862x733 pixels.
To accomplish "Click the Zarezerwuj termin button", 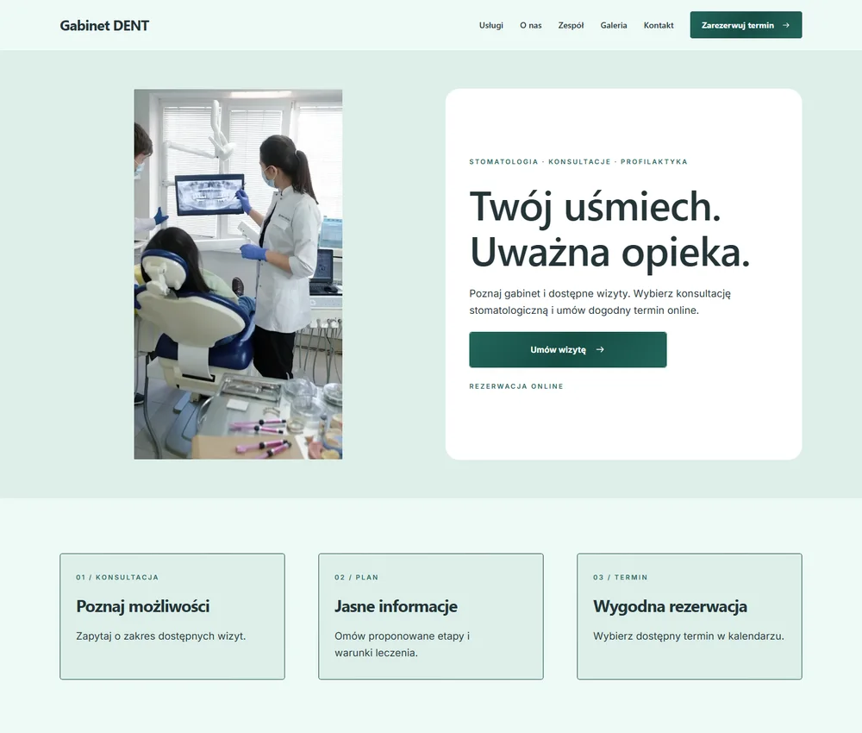I will [x=746, y=25].
